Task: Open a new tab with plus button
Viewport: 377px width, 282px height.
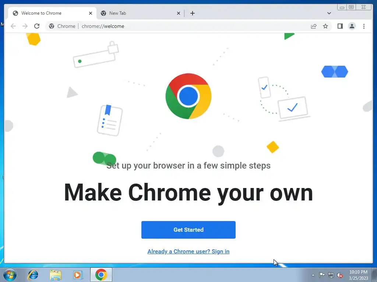Action: (192, 13)
